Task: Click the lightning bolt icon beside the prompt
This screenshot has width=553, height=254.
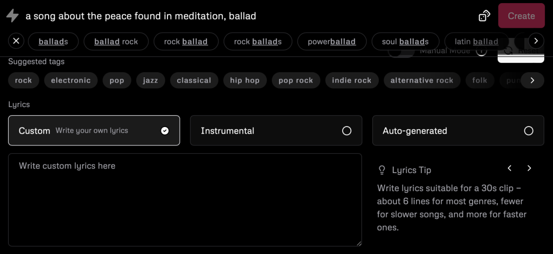Action: (12, 16)
